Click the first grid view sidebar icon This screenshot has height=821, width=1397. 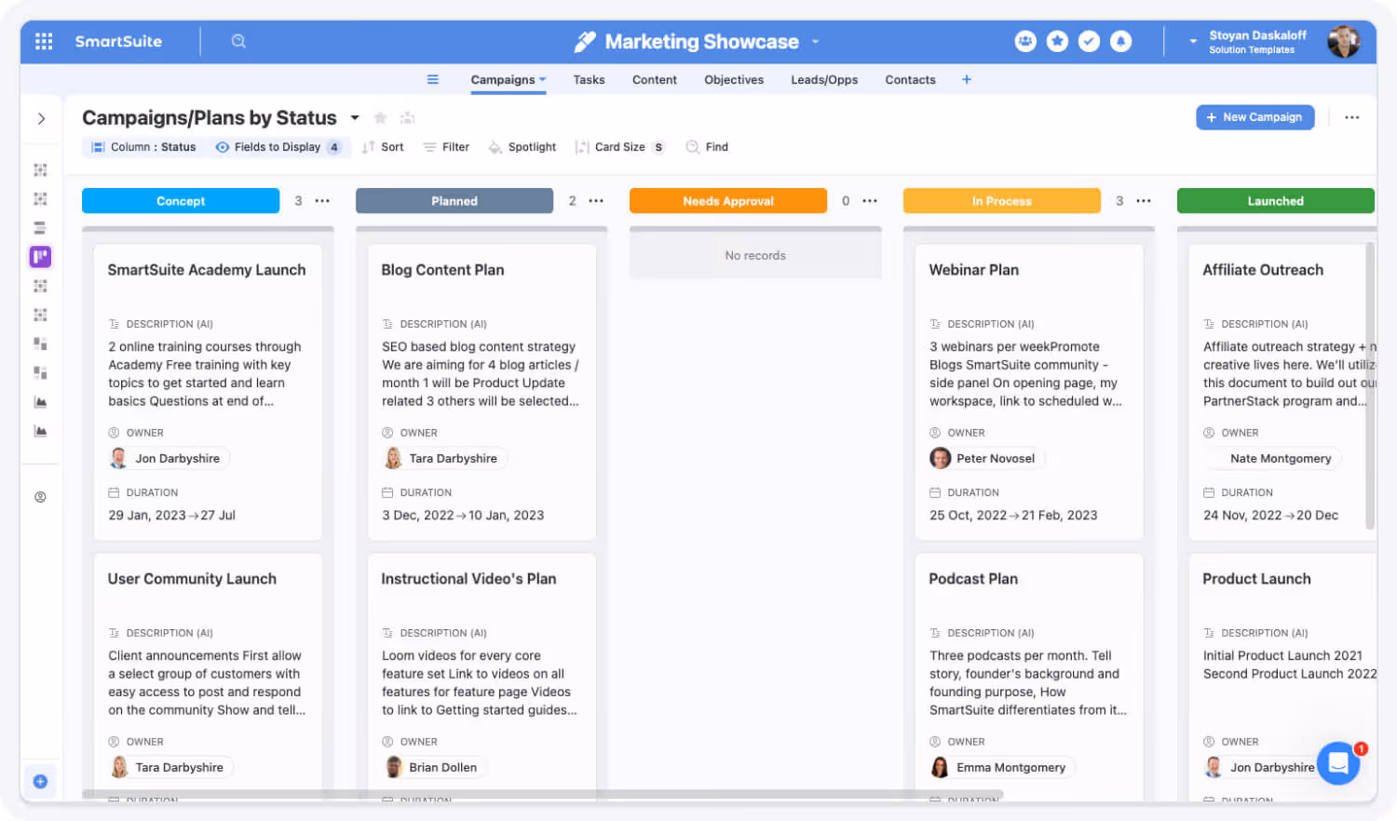[x=40, y=170]
